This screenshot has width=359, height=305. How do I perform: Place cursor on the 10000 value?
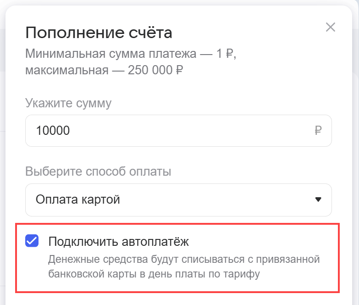[x=53, y=131]
